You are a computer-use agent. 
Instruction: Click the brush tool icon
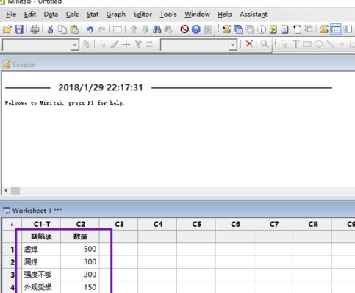[115, 44]
